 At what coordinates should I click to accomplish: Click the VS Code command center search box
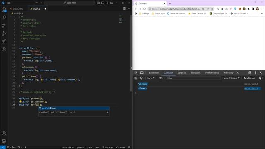(x=70, y=3)
